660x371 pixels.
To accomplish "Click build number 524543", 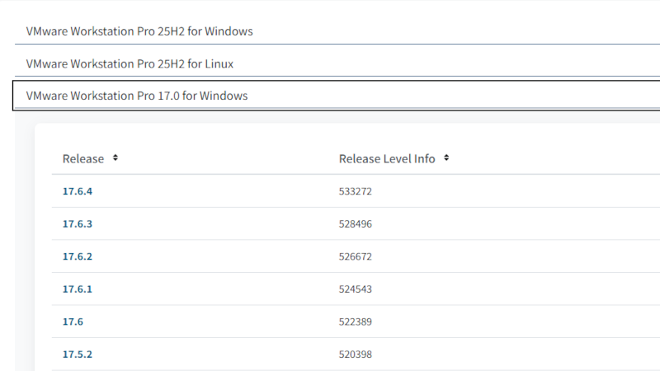I will (x=356, y=289).
